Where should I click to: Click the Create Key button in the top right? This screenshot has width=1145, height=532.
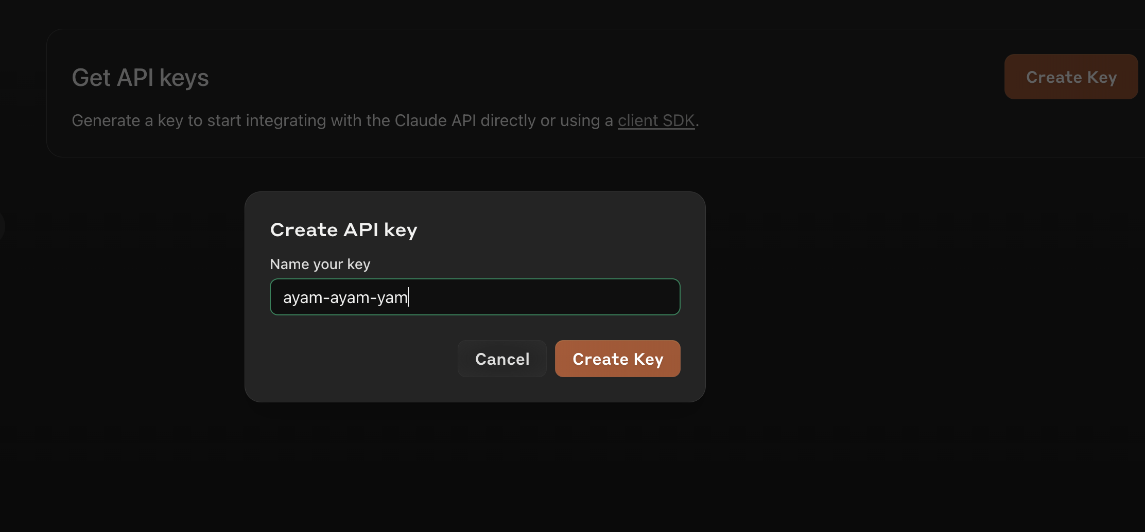[1071, 77]
